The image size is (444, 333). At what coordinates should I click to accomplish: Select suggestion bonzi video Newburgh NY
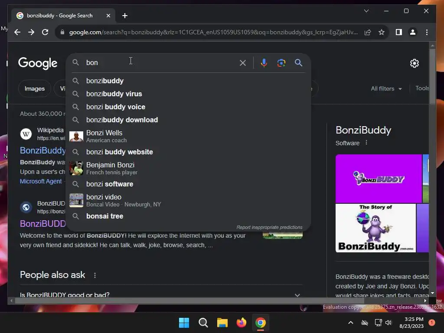188,200
